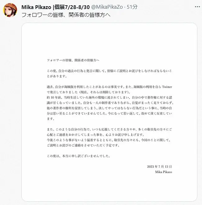The image size is (202, 205).
Task: Click the blank top area of the letter image
Action: click(x=109, y=39)
